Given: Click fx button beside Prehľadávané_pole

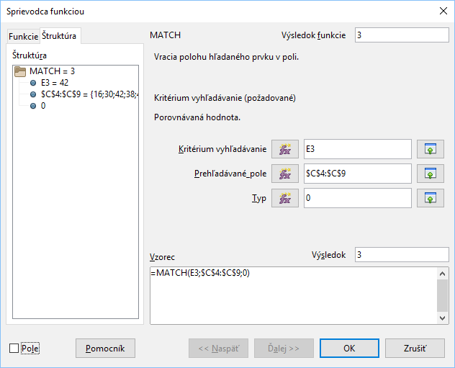Looking at the screenshot, I should click(284, 174).
